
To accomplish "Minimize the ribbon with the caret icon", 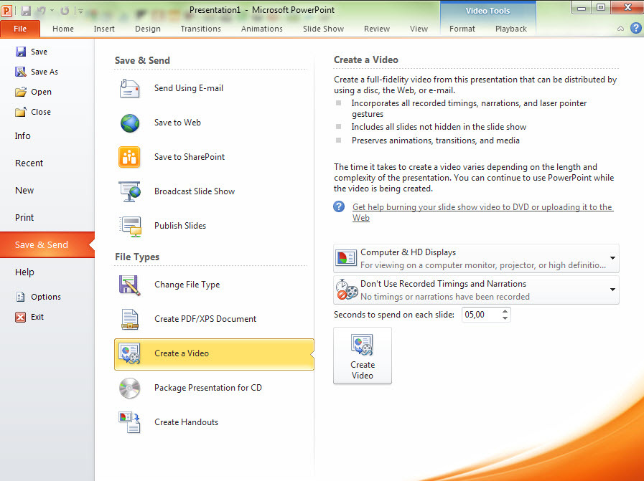I will click(x=620, y=29).
